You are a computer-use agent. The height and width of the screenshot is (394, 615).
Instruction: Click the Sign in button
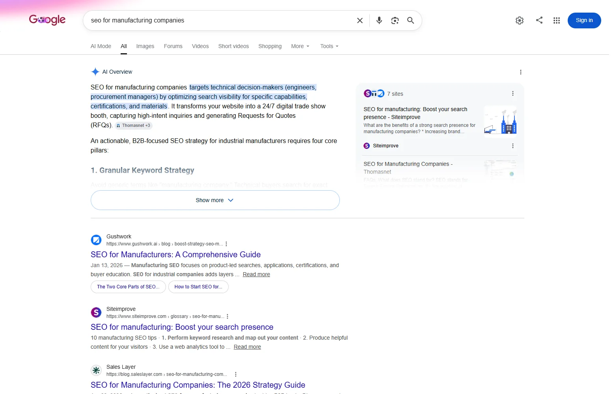(584, 20)
